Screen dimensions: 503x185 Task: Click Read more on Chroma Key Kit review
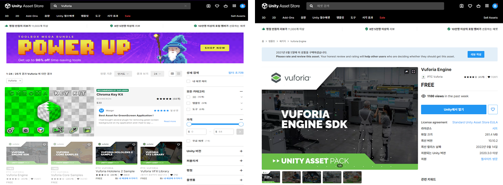click(x=170, y=121)
